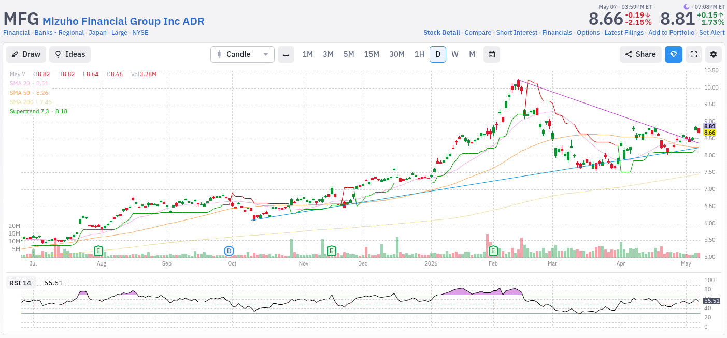Click the Ideas lightbulb icon
The height and width of the screenshot is (338, 727).
coord(58,54)
